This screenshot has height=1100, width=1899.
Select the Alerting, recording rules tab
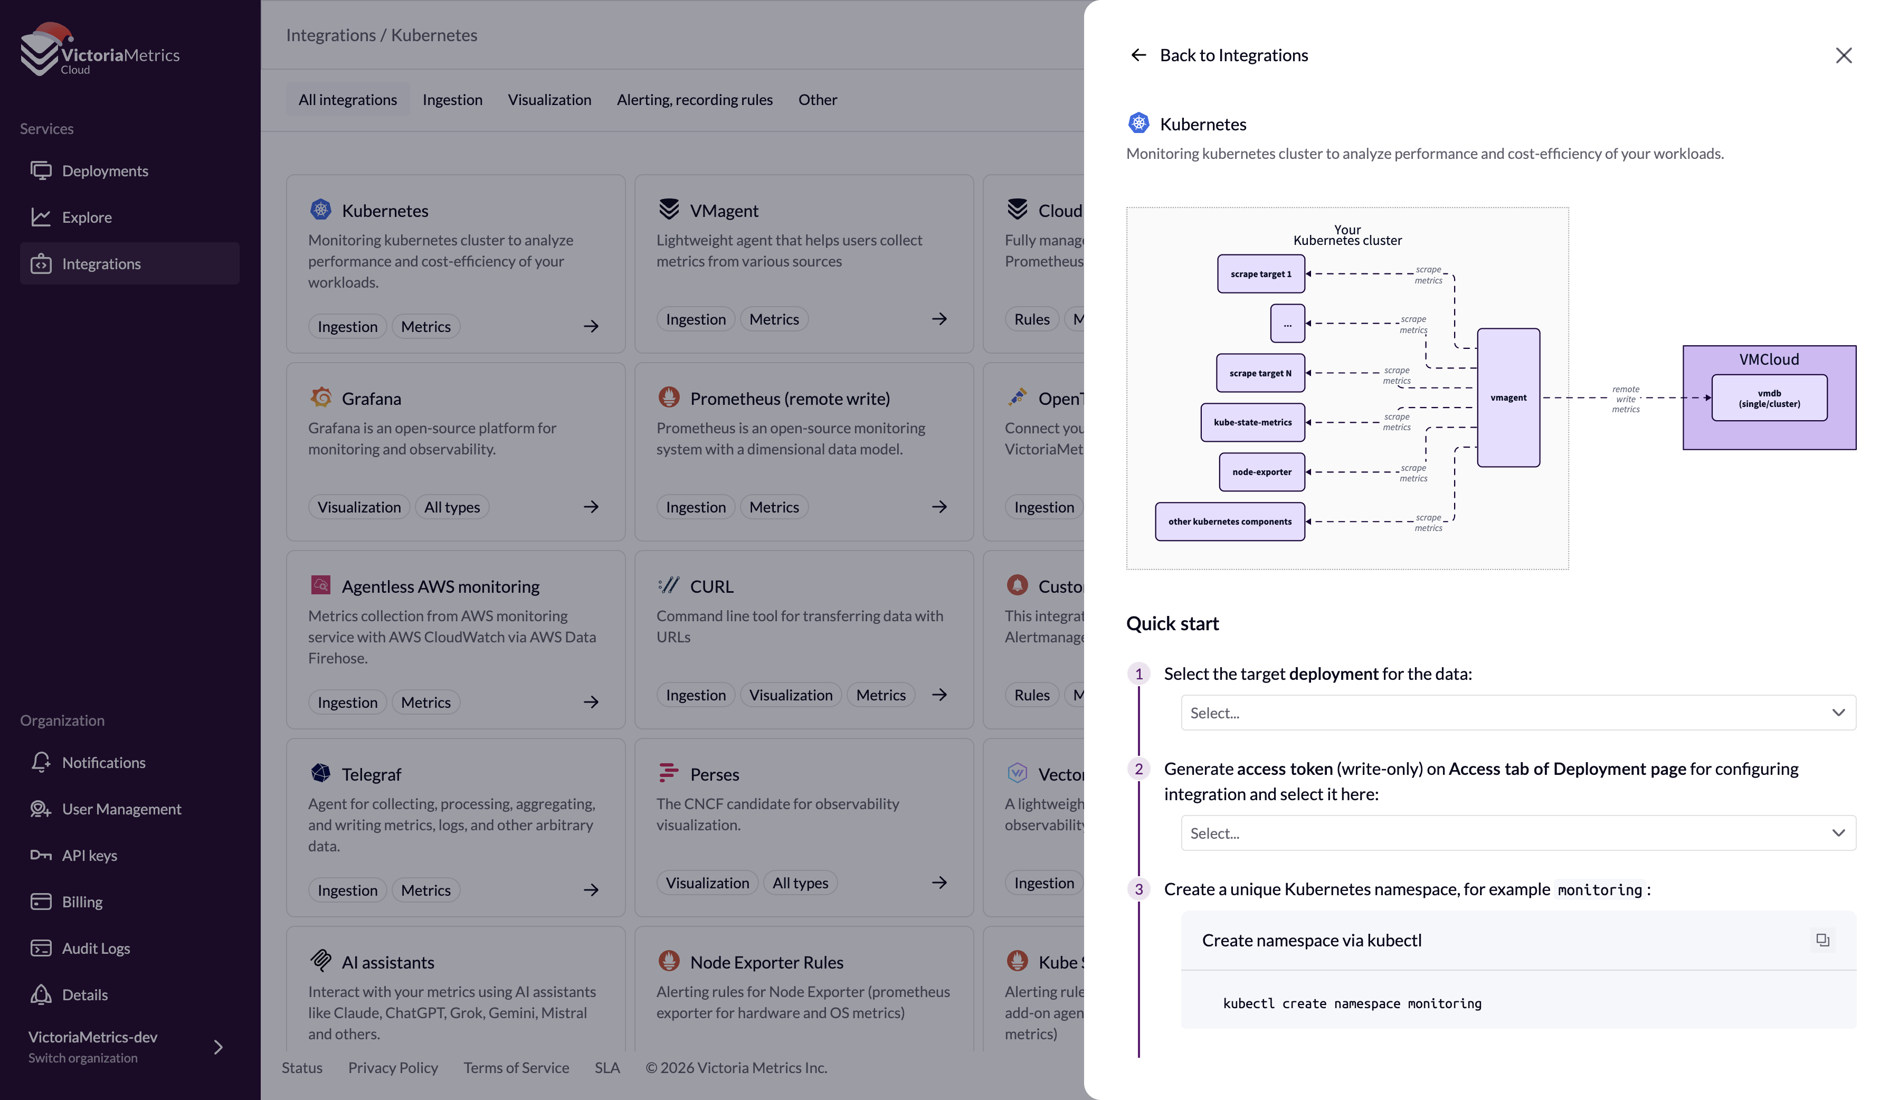click(694, 99)
